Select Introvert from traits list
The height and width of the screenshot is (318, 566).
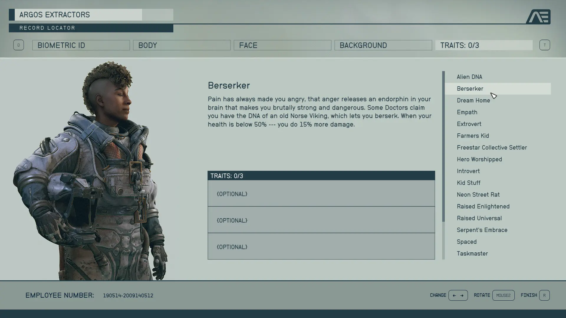click(468, 170)
